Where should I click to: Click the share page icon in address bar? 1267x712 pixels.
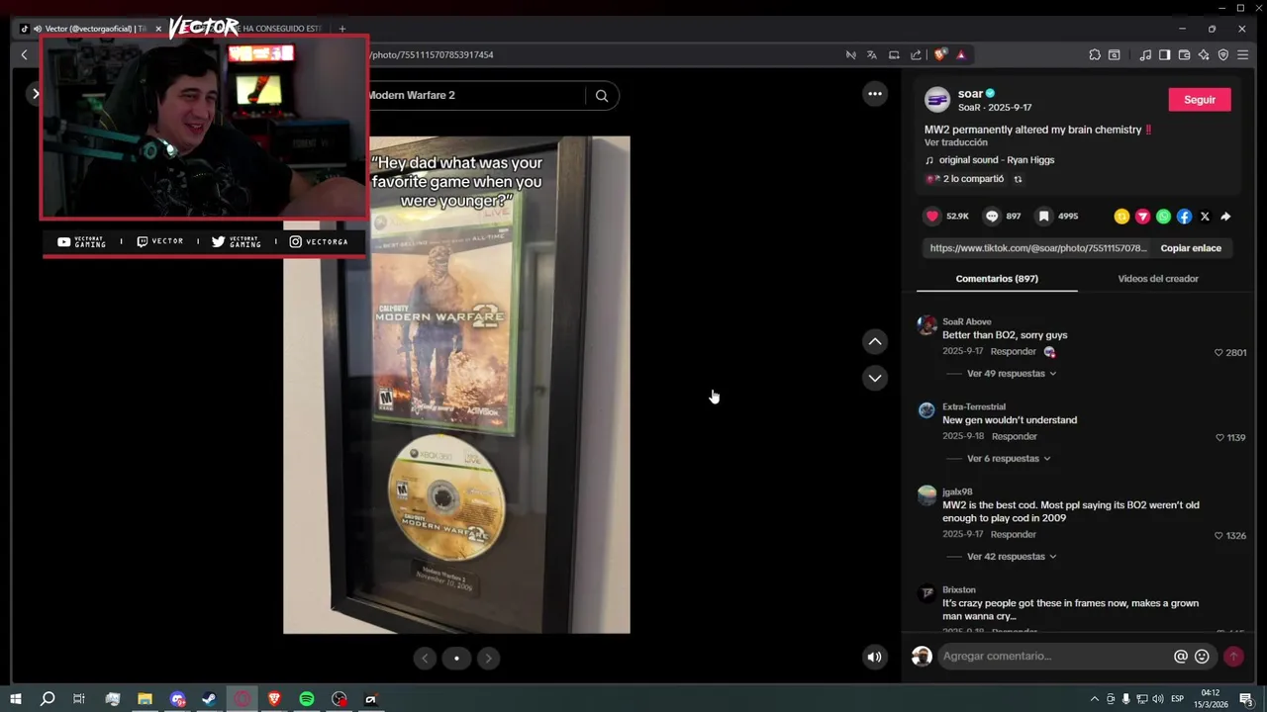pos(916,54)
